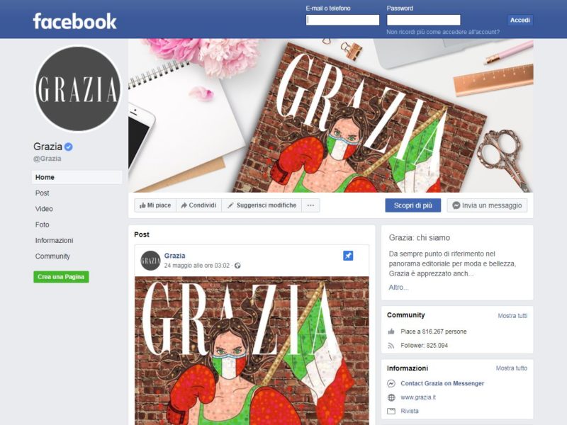Click the globe icon beside www.grazia.it

[x=391, y=397]
